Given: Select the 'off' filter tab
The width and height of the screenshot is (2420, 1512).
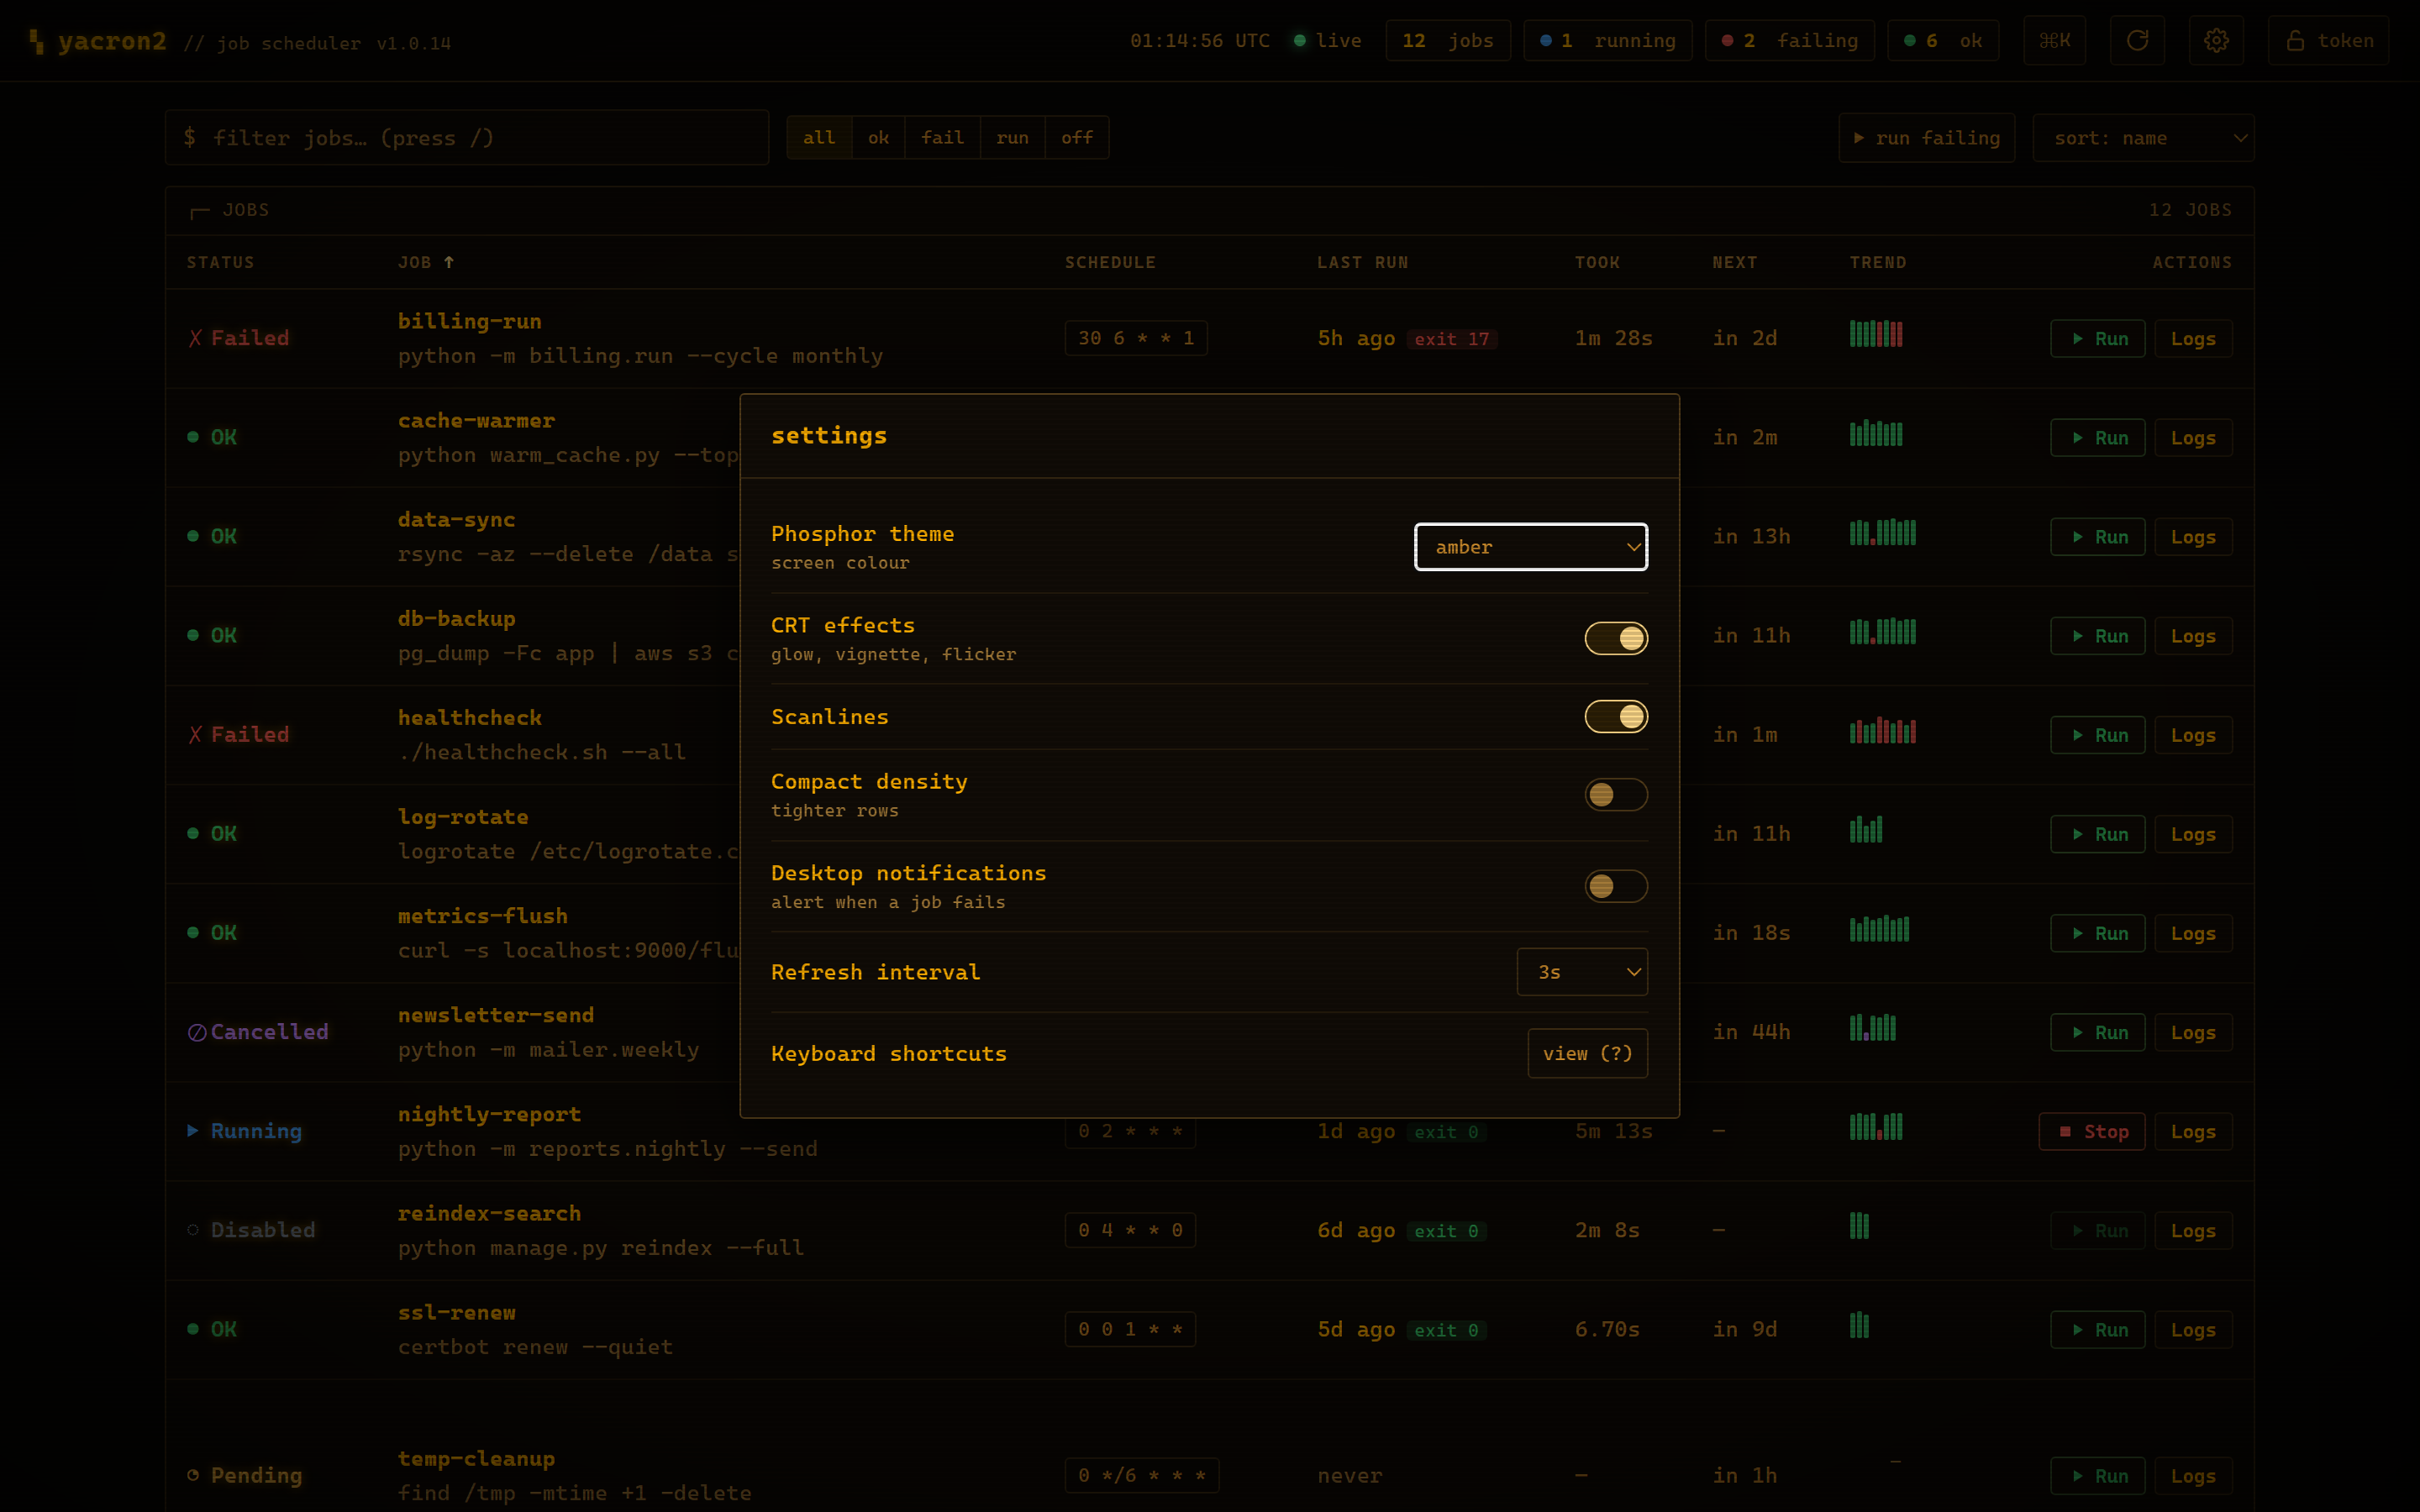Looking at the screenshot, I should (1077, 138).
